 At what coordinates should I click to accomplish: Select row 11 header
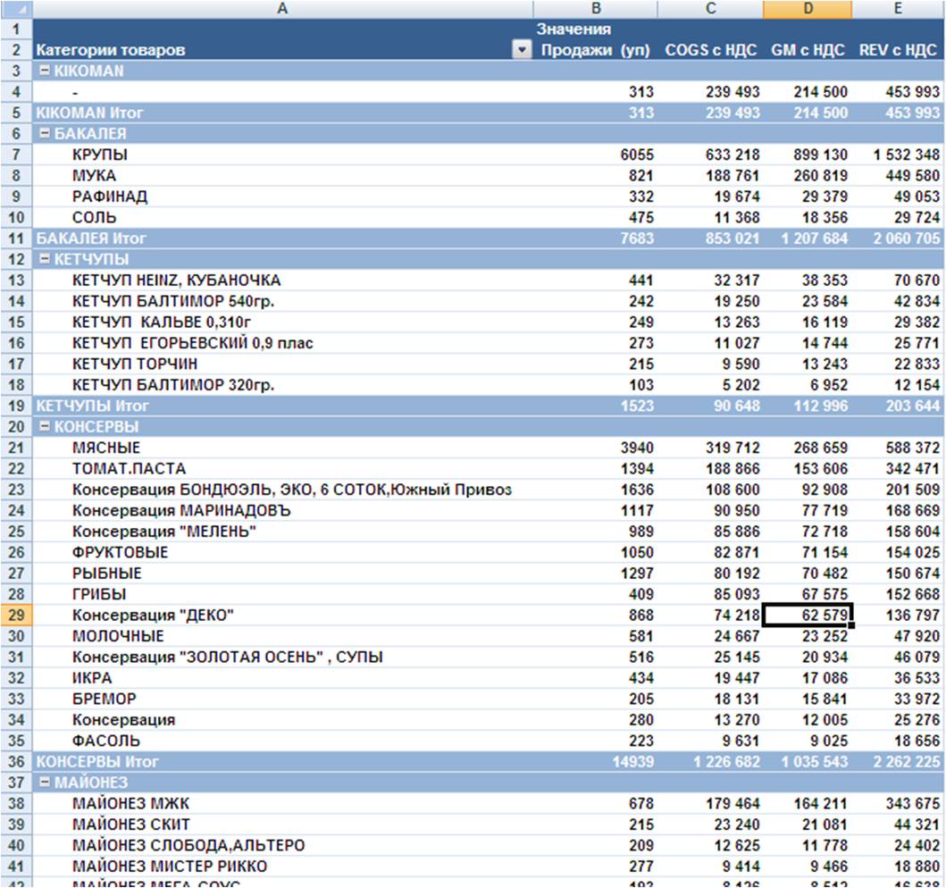(x=16, y=239)
